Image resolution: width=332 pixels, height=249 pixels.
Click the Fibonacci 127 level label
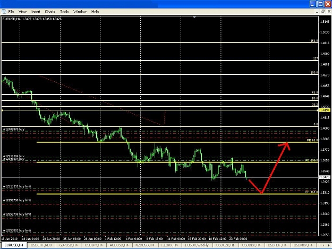click(x=316, y=58)
